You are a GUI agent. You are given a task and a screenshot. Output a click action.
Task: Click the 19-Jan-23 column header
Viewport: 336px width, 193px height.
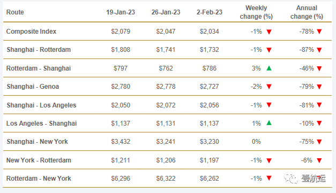[121, 12]
